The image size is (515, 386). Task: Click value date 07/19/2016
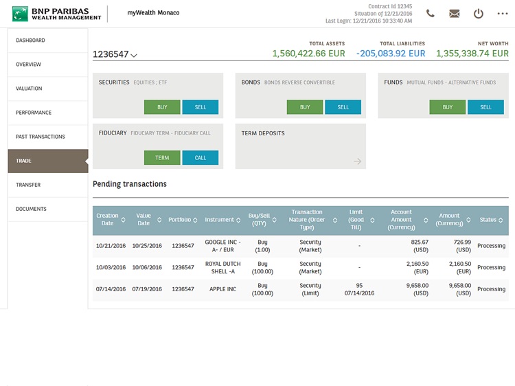pyautogui.click(x=147, y=289)
